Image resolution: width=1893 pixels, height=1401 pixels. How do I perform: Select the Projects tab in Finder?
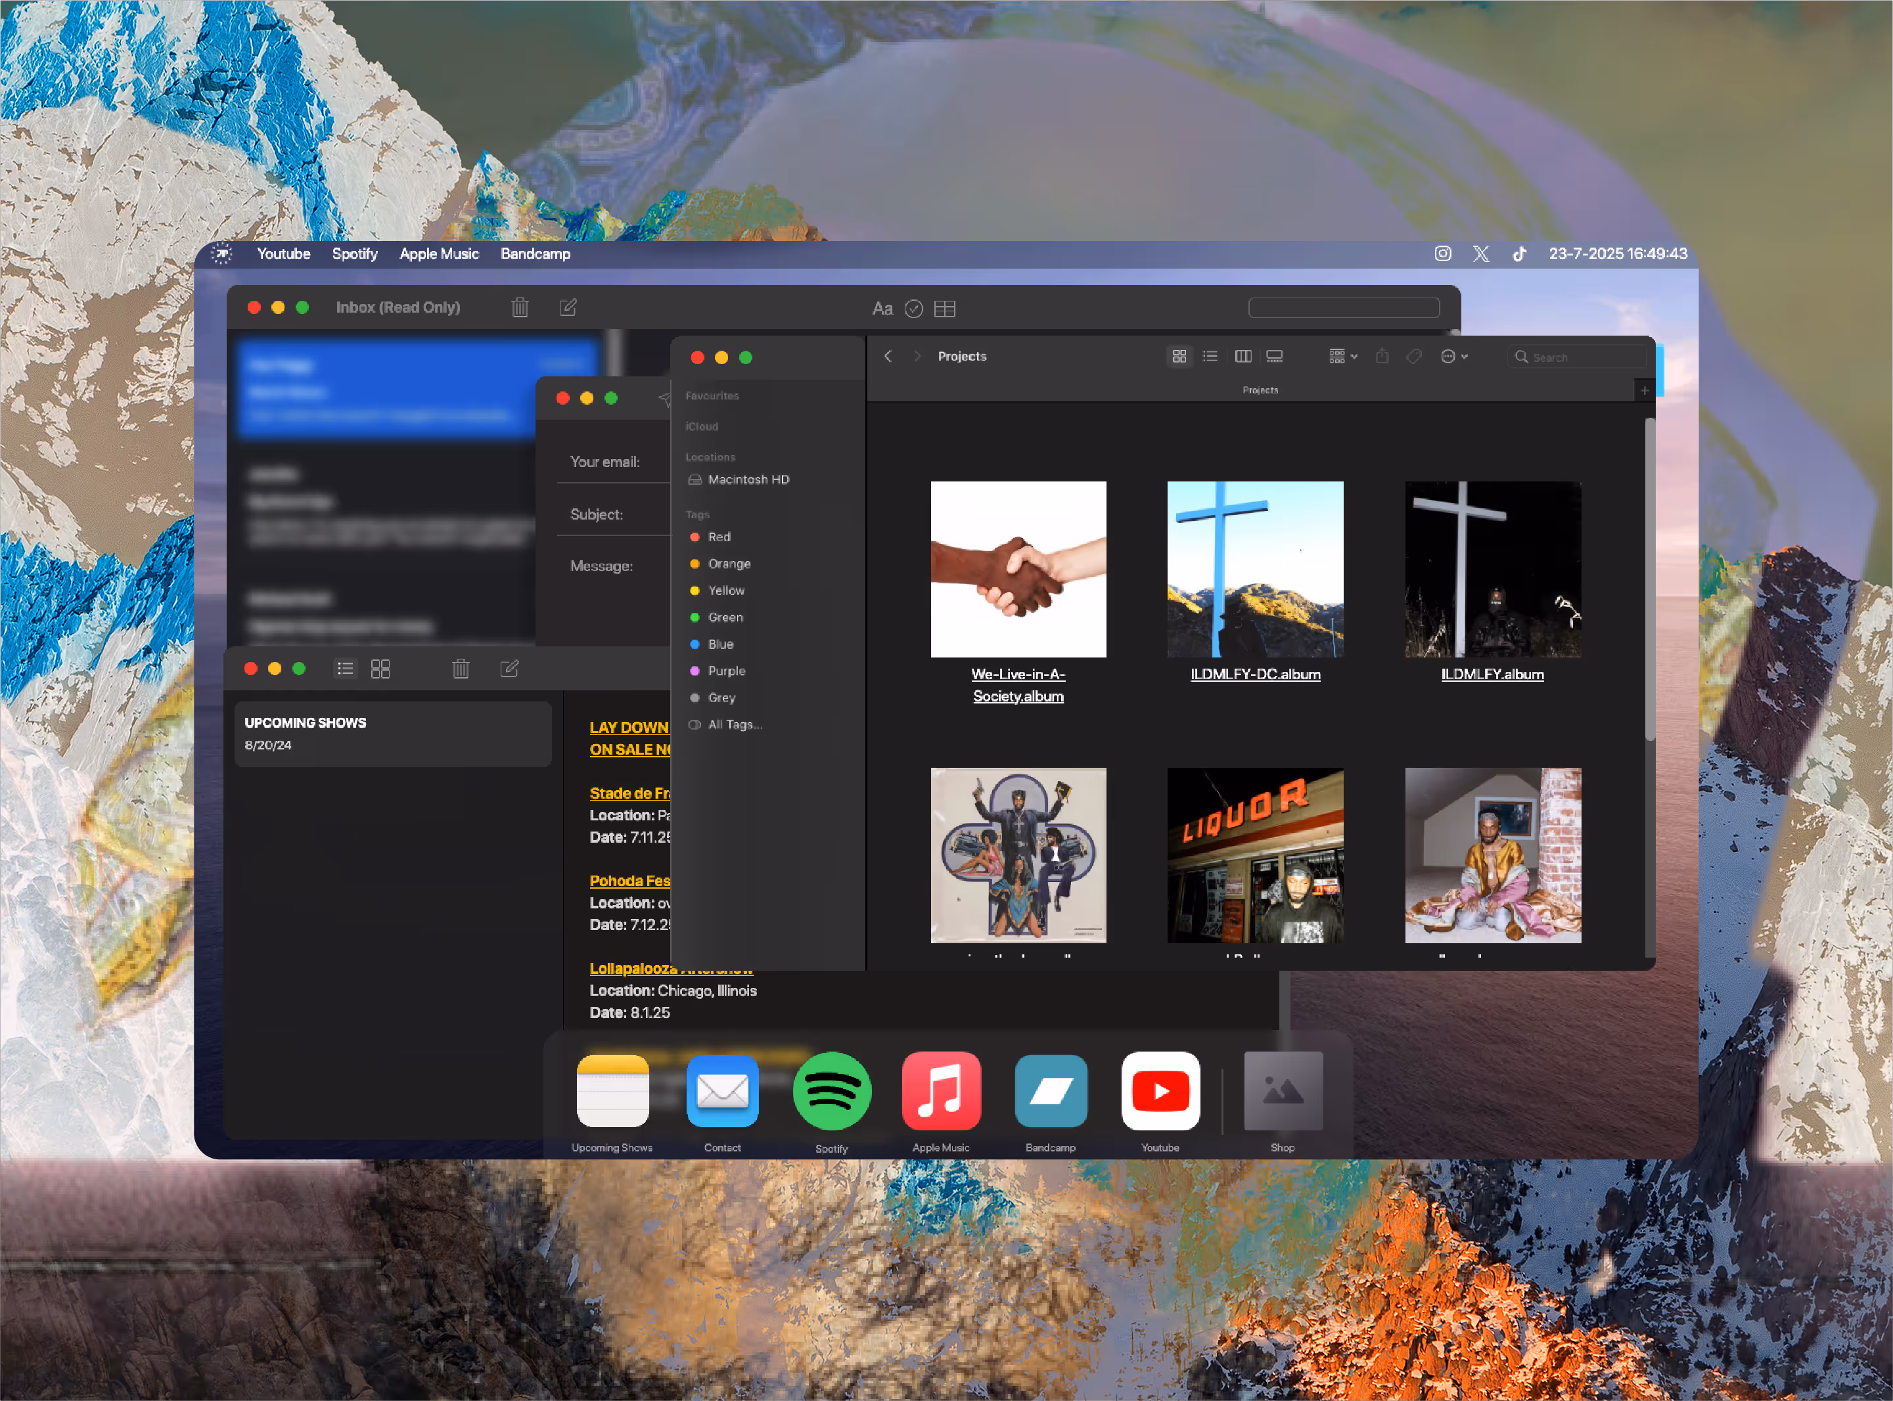point(1259,390)
